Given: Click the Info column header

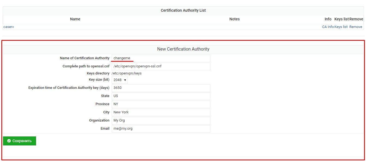Looking at the screenshot, I should point(328,19).
